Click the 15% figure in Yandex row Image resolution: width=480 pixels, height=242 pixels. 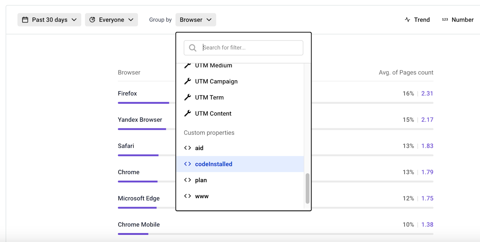[408, 120]
